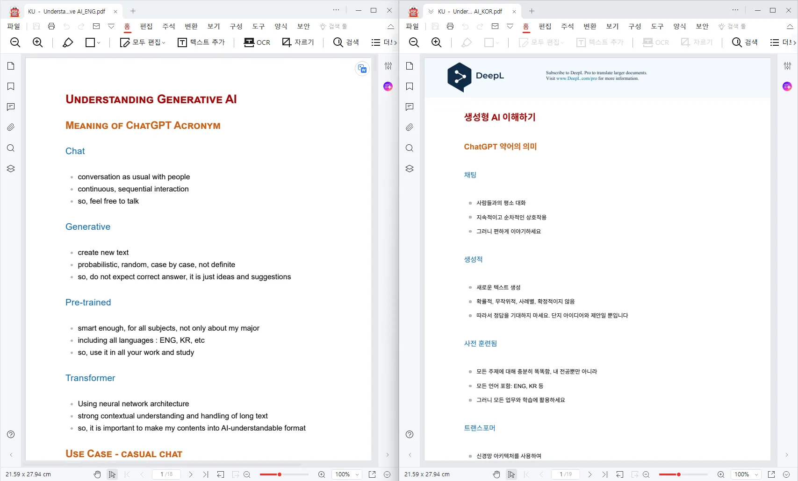Zoom in icon in right window toolbar
The height and width of the screenshot is (481, 798).
click(x=437, y=42)
